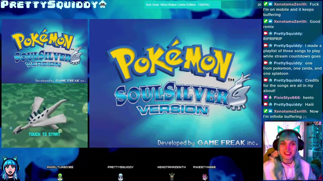323x181 pixels.
Task: Open PrettySquiddy name on 'I made a playlist' message
Action: (288, 46)
